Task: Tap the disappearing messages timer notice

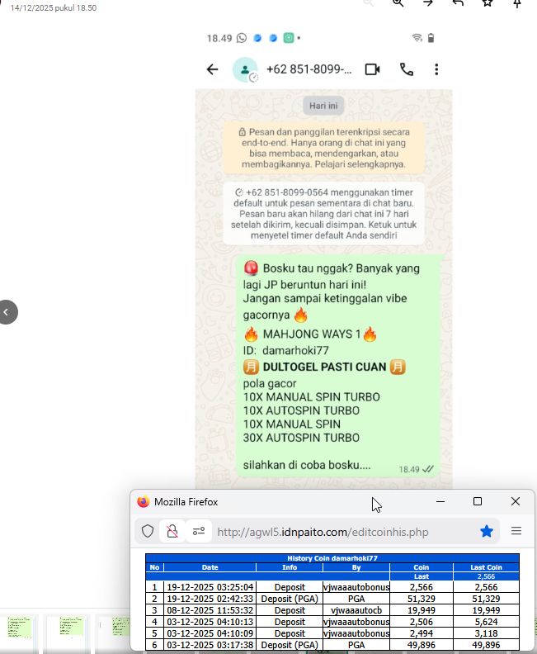Action: tap(323, 214)
